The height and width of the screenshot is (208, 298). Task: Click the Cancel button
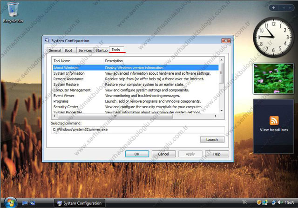163,154
